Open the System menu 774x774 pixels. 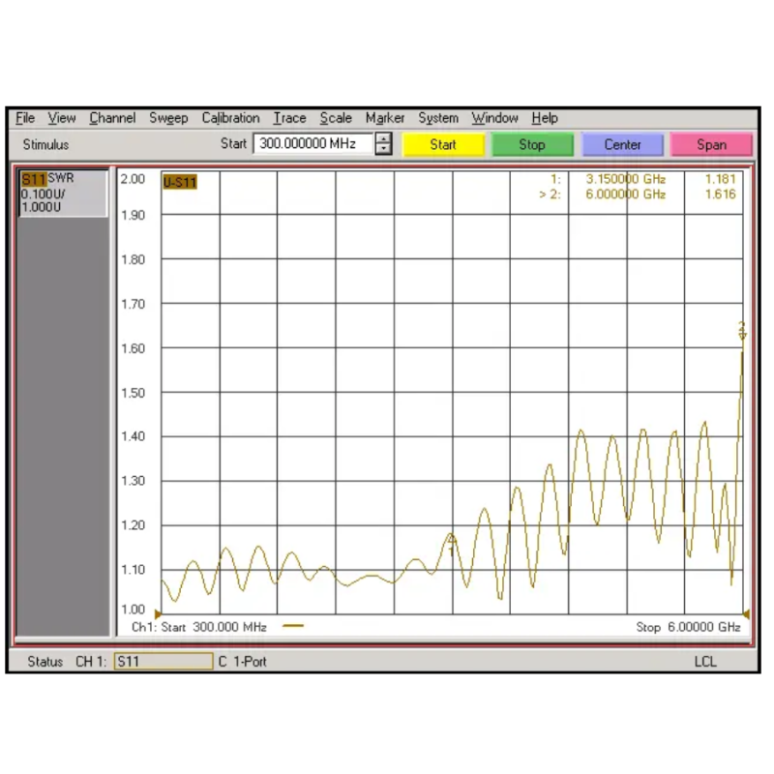click(x=438, y=118)
